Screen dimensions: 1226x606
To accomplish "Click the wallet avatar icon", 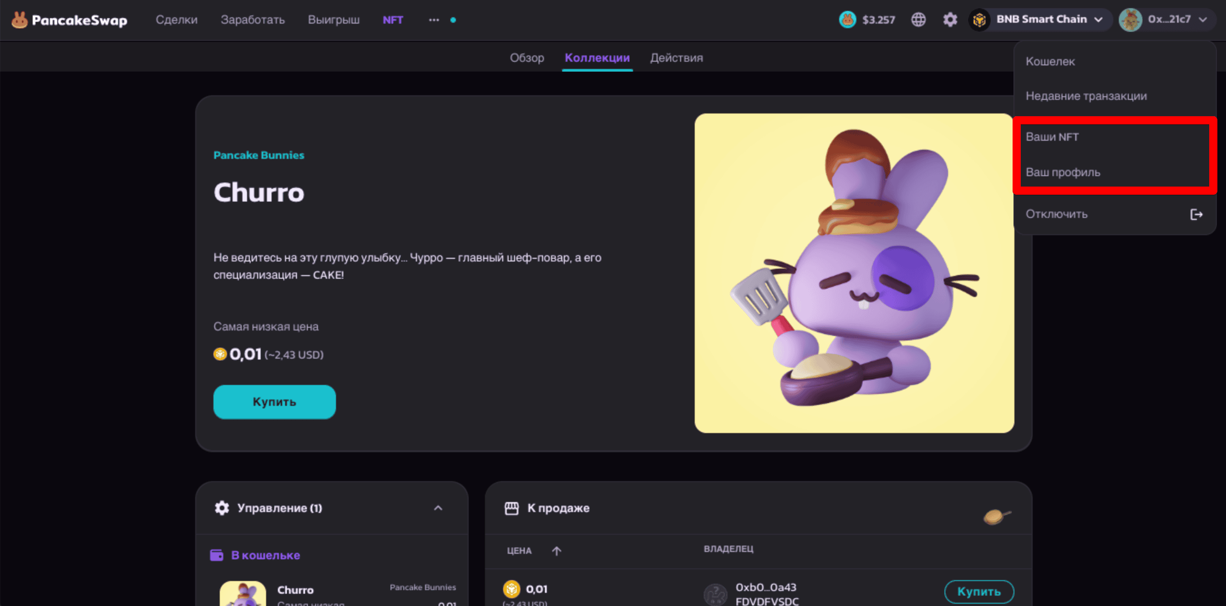I will click(1130, 20).
